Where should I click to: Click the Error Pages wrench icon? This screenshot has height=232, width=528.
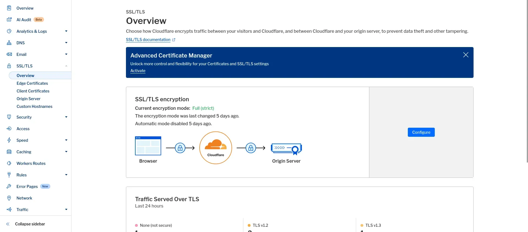tap(9, 186)
